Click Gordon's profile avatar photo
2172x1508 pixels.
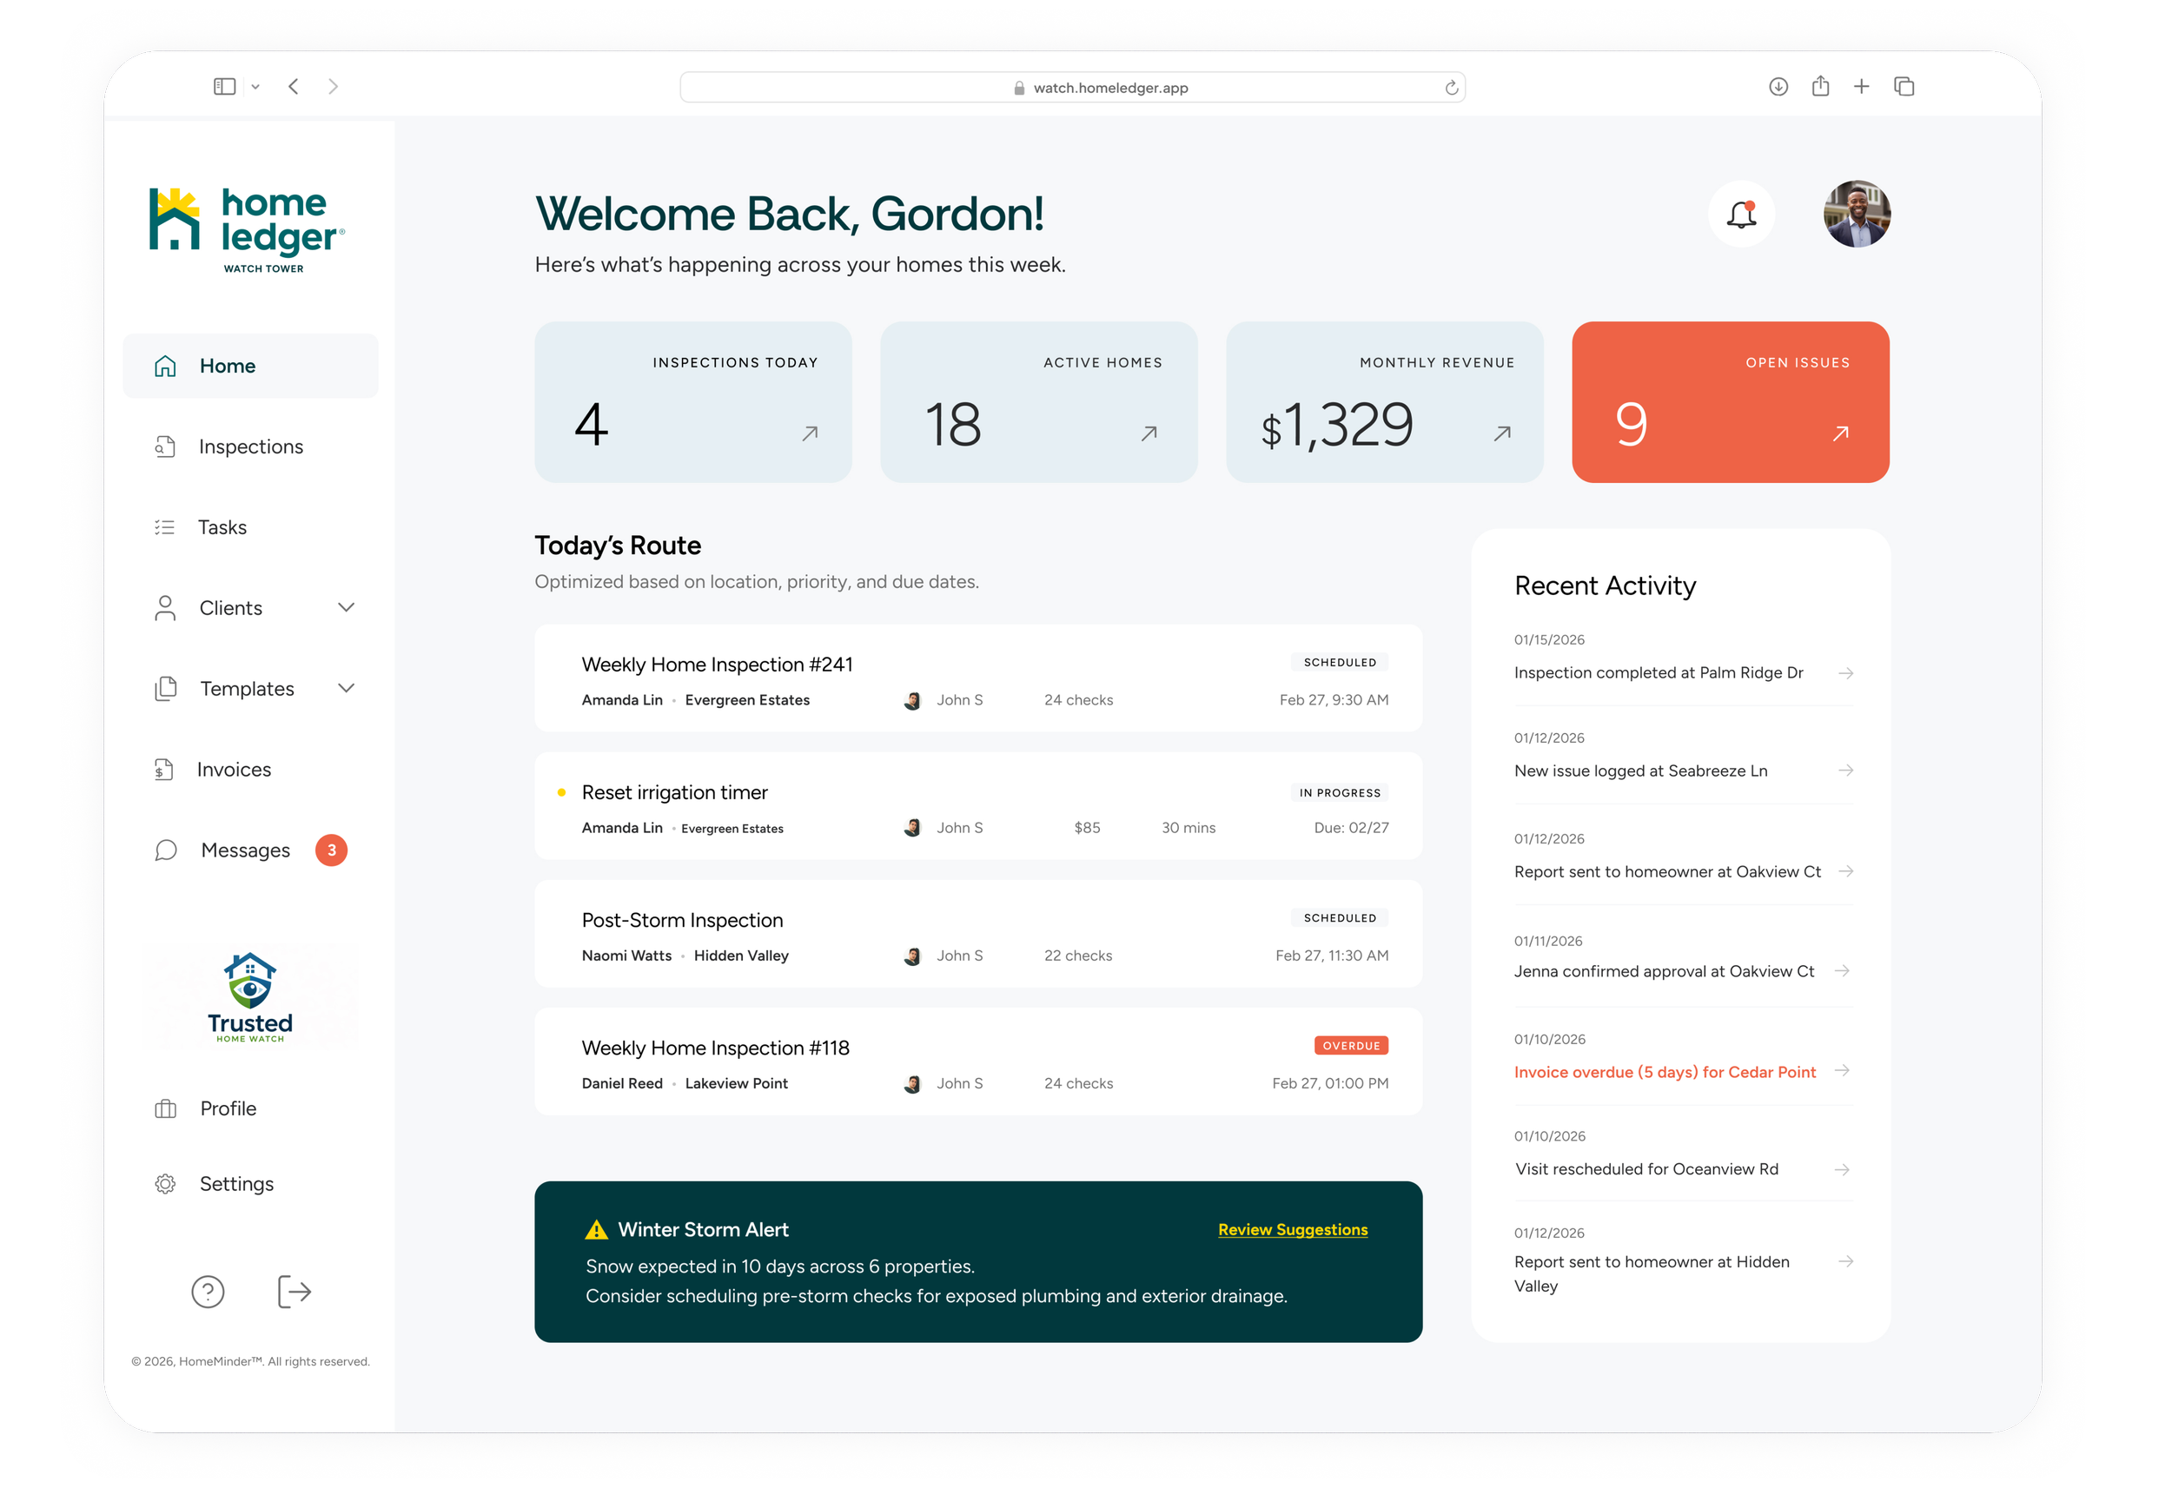(x=1856, y=215)
